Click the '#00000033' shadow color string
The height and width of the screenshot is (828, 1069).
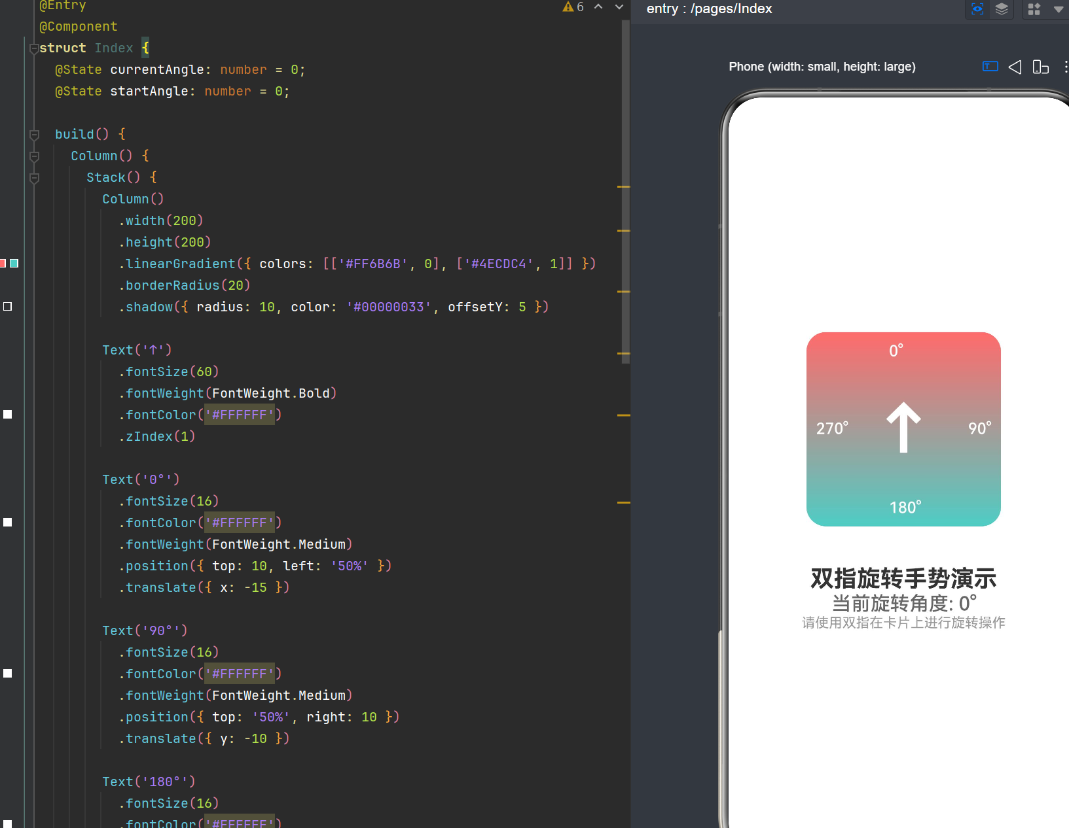[388, 307]
